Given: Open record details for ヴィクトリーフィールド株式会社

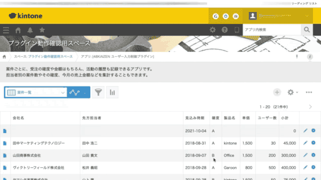Looking at the screenshot, I should (x=5, y=168).
